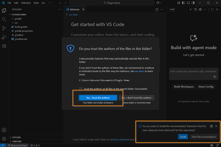Open 'our docs' link in trust dialog
The width and height of the screenshot is (221, 147).
tap(139, 71)
